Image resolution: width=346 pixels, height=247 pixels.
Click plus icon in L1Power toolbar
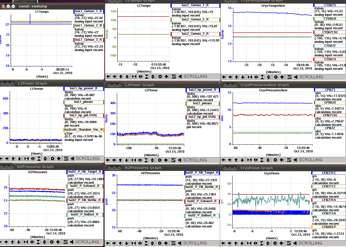[x=59, y=159]
